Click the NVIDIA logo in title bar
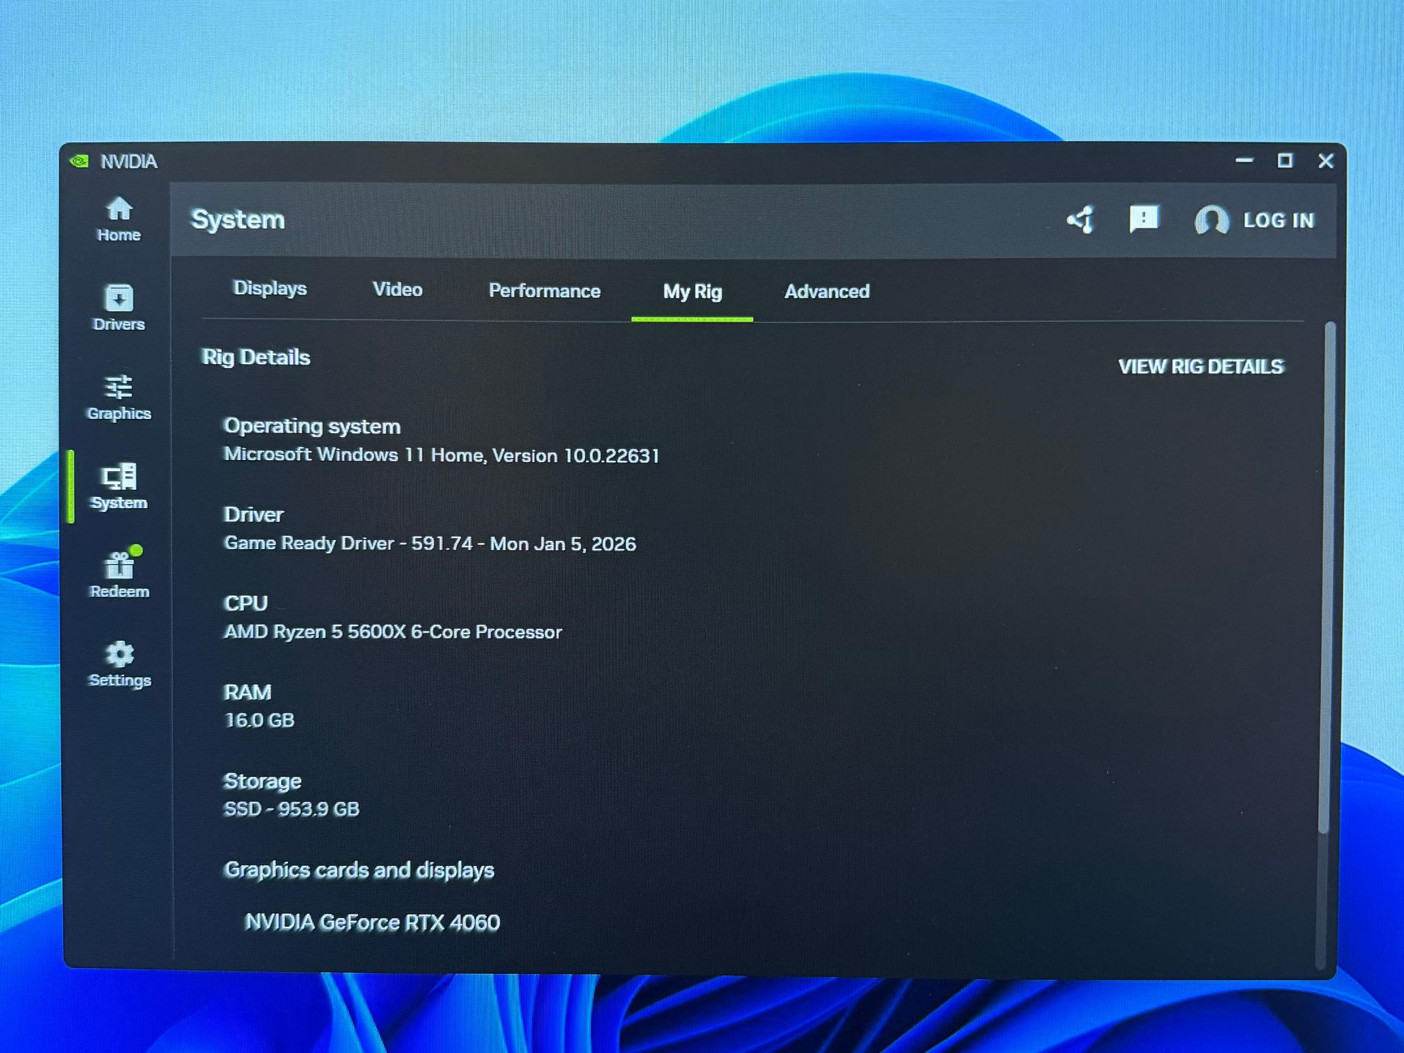 [x=80, y=161]
